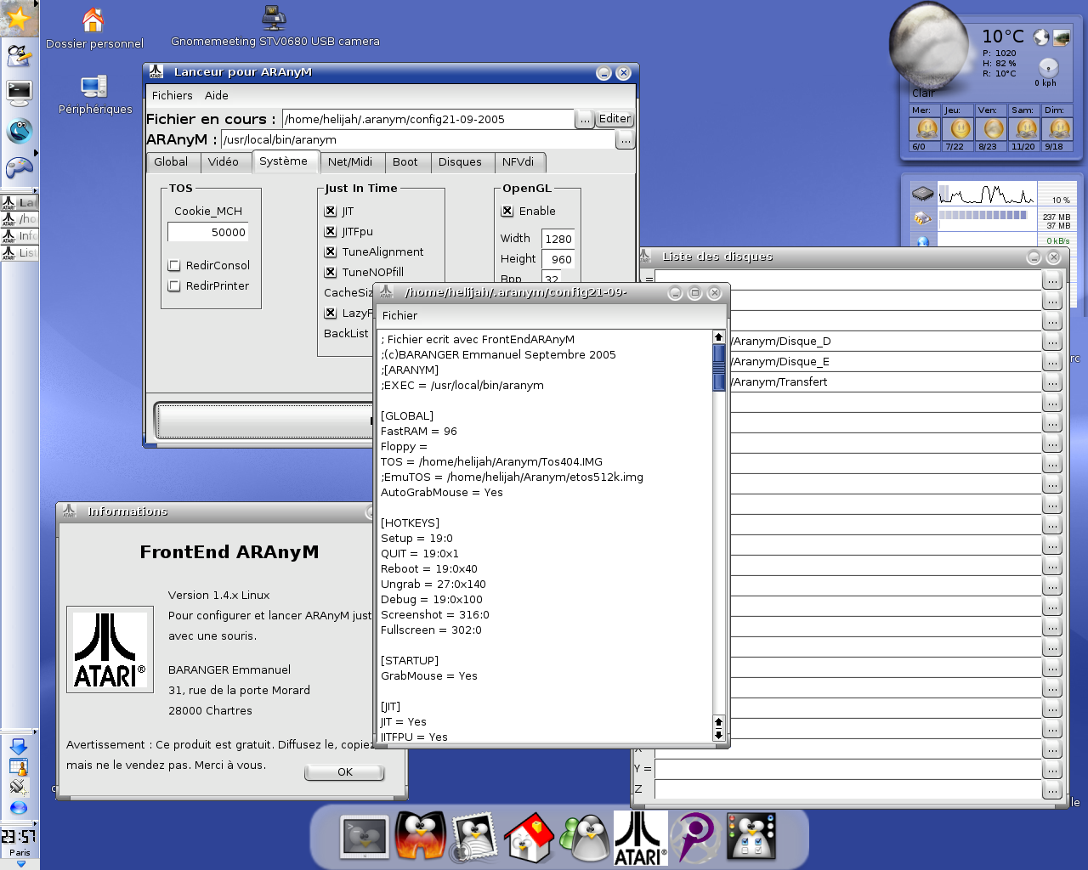Launch the terminal monitor icon in side panel
Image resolution: width=1088 pixels, height=870 pixels.
click(x=19, y=91)
